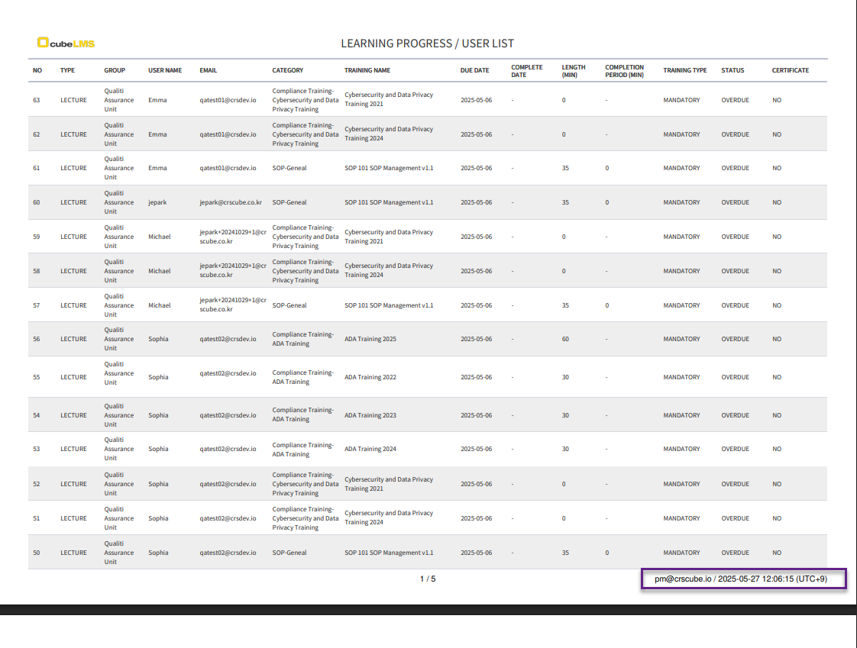857x648 pixels.
Task: Click ADA Training 2024 in row 53
Action: (370, 449)
